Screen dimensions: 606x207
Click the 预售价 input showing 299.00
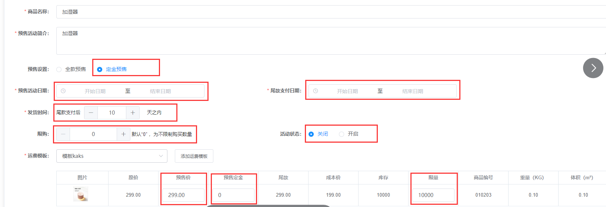tap(183, 195)
